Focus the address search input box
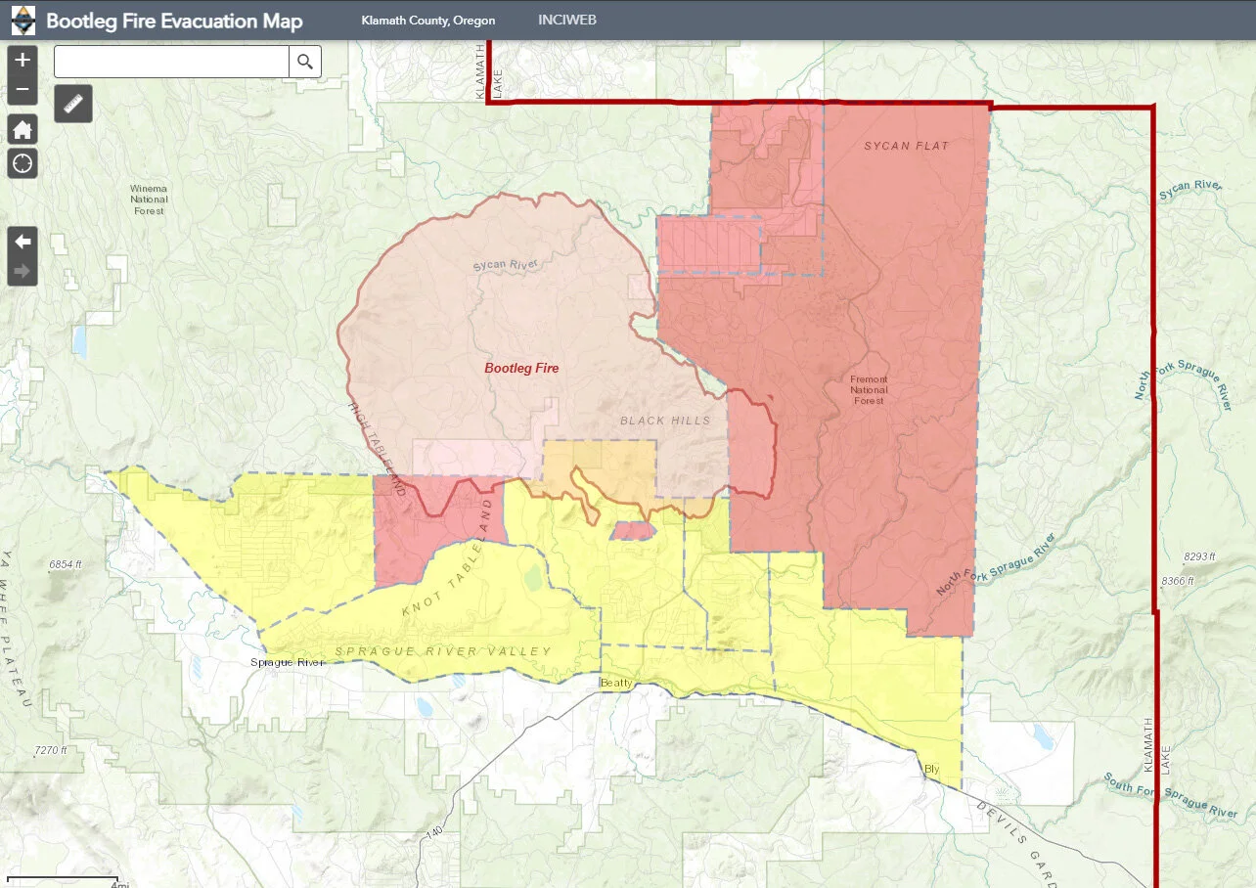The image size is (1256, 888). pos(171,62)
